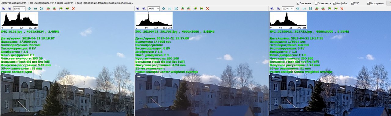This screenshot has width=391, height=116.
Task: Rotate IMG_0126.jpg clockwise
Action: (x=54, y=9)
